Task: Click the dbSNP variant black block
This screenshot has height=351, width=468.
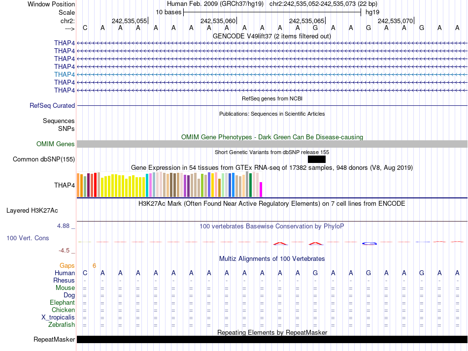Action: click(316, 159)
